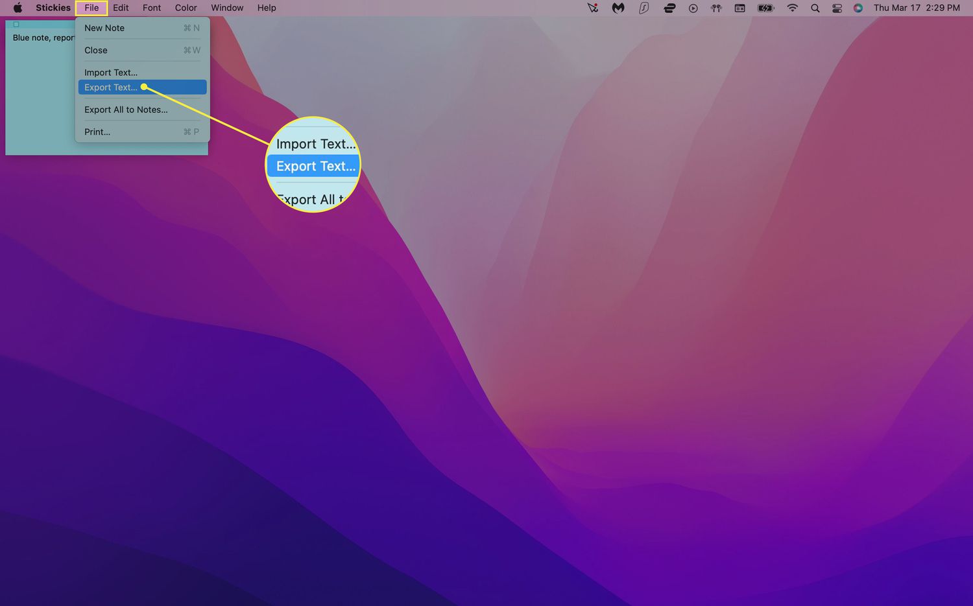Image resolution: width=973 pixels, height=606 pixels.
Task: Open the Apple menu
Action: pyautogui.click(x=18, y=8)
